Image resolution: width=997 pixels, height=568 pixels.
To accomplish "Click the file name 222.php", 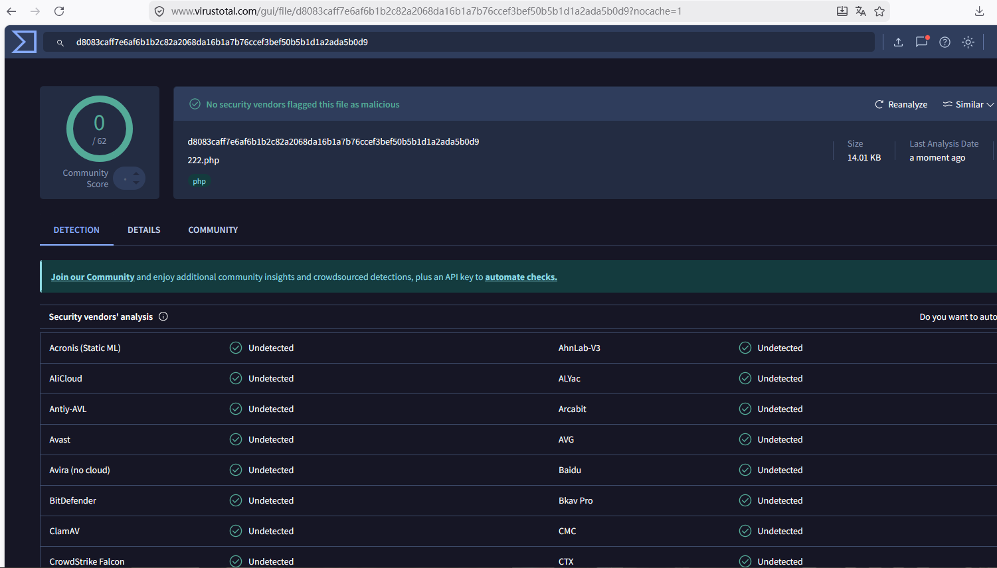I will [x=203, y=160].
